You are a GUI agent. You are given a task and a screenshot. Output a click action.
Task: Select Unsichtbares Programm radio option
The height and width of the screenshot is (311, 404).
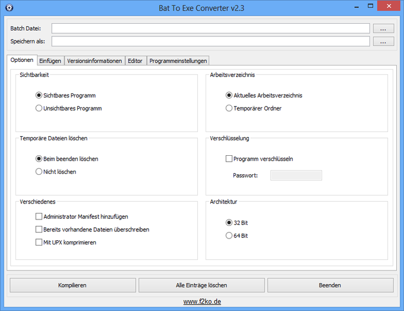(68, 108)
